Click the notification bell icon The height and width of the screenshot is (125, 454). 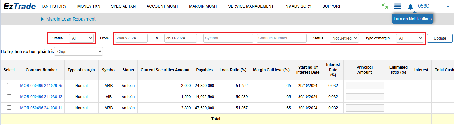pos(410,6)
